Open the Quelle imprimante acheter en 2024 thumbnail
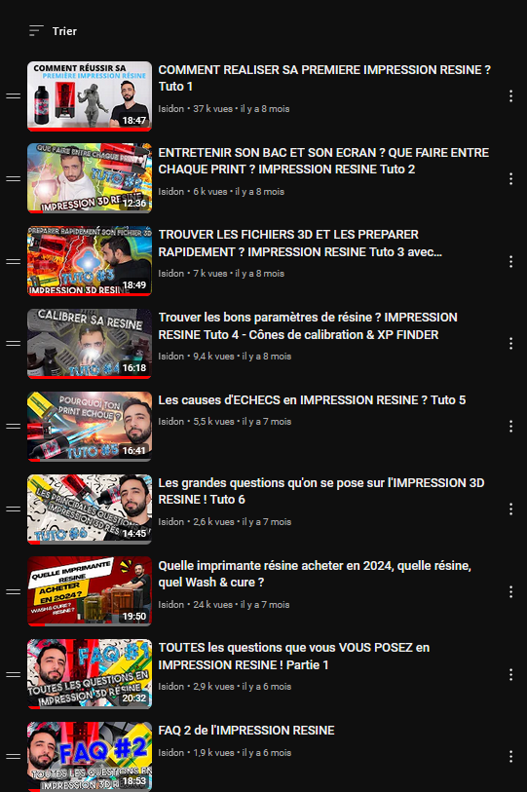The height and width of the screenshot is (792, 527). [x=90, y=591]
